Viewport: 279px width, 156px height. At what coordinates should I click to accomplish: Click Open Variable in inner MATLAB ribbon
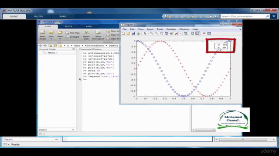pyautogui.click(x=113, y=35)
